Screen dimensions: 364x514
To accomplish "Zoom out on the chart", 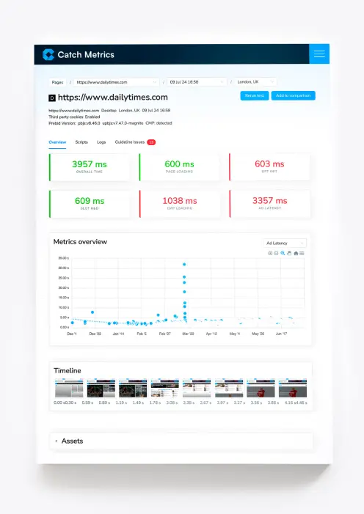I will pyautogui.click(x=276, y=253).
